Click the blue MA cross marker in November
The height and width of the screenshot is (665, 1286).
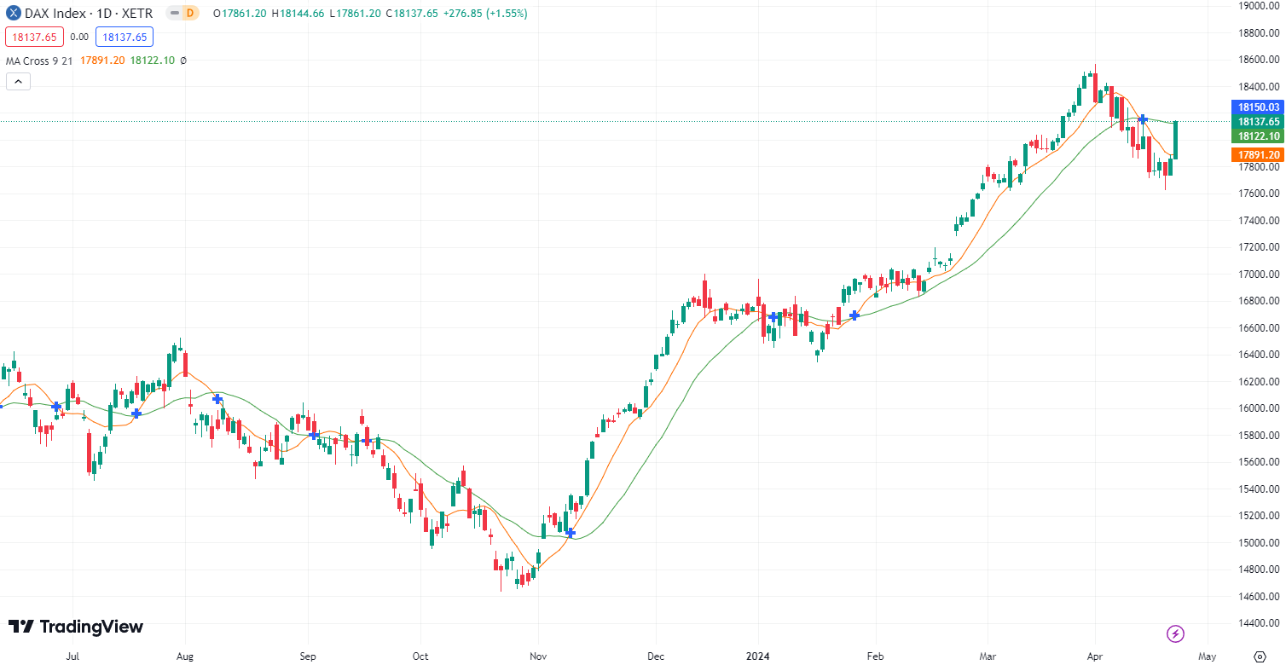[571, 533]
